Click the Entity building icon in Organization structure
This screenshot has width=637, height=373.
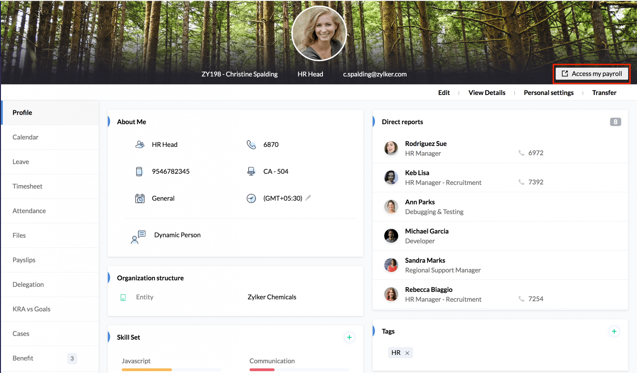[x=123, y=297]
